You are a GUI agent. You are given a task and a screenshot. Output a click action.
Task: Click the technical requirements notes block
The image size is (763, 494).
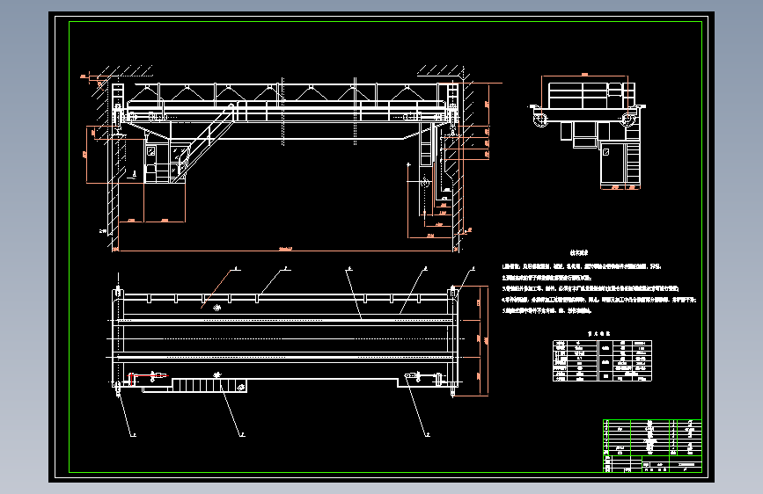coord(599,282)
